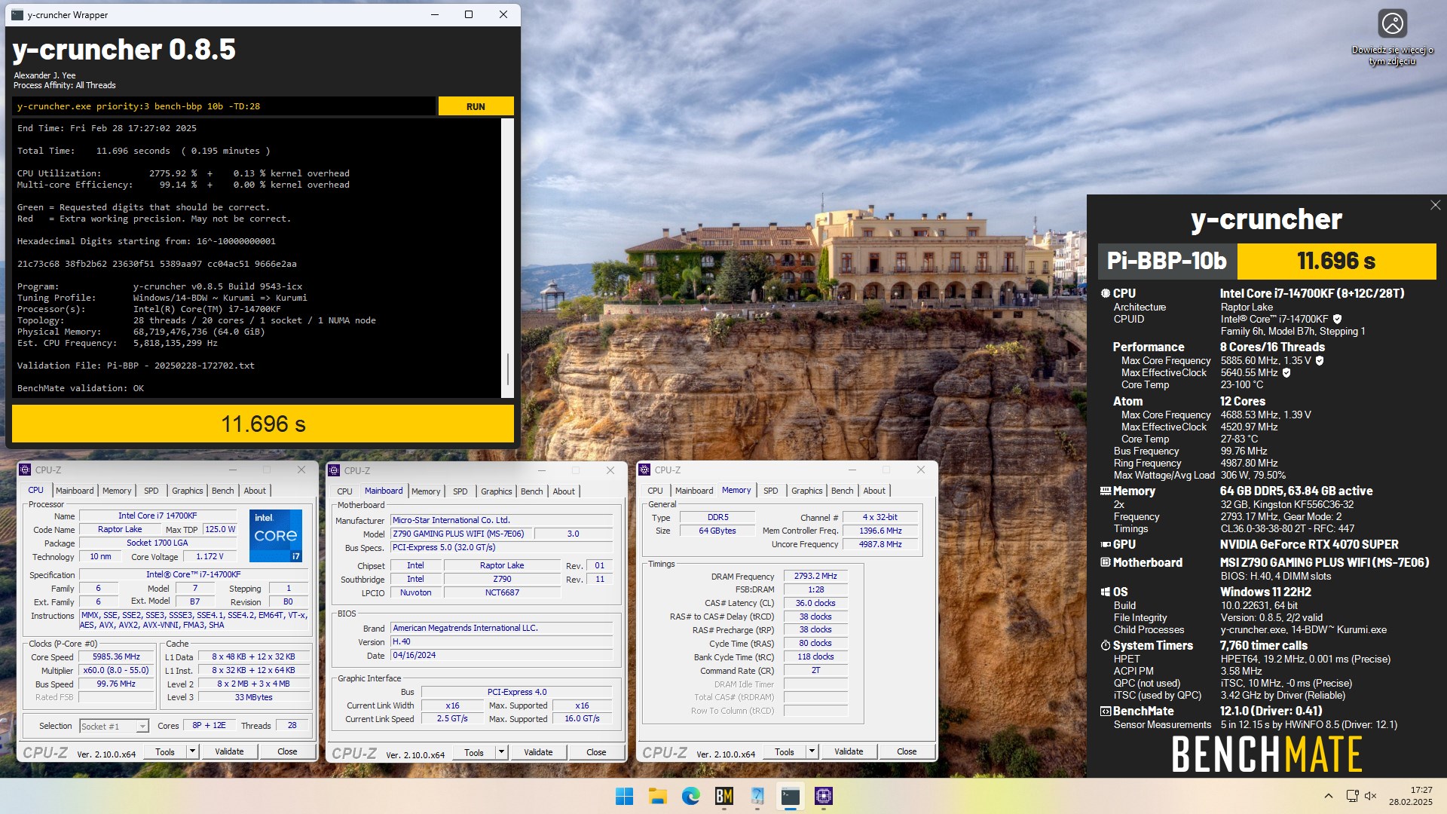Click the y-cruncher Wrapper title bar icon

click(17, 14)
